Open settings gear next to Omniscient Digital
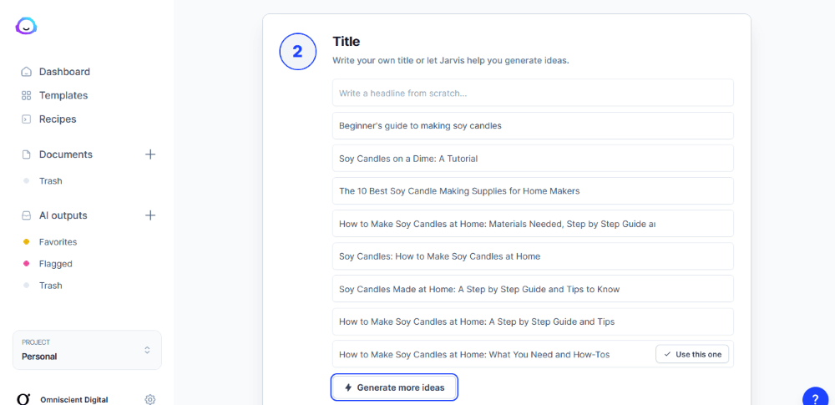 point(150,399)
